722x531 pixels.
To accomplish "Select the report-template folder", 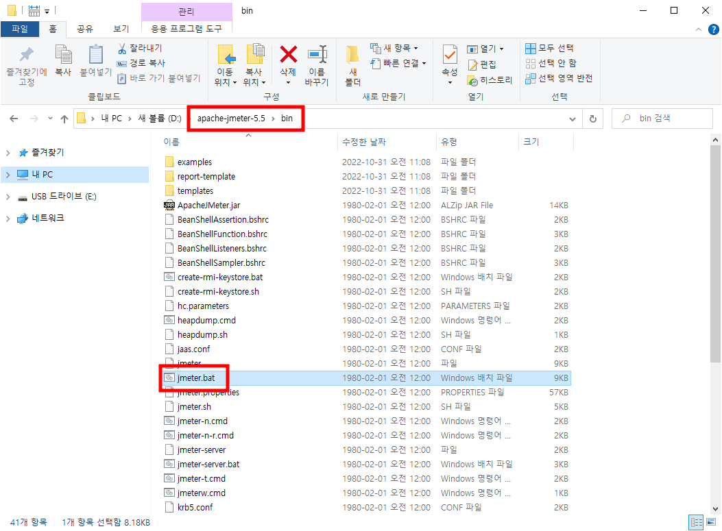I will point(206,176).
